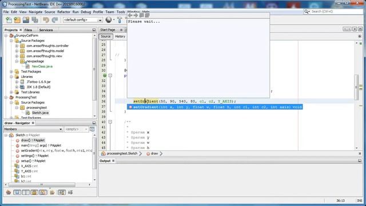Select Sketch.java in Projects tree

tap(40, 113)
